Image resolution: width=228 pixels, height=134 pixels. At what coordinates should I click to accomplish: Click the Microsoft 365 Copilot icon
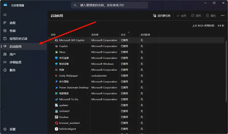pyautogui.click(x=56, y=40)
